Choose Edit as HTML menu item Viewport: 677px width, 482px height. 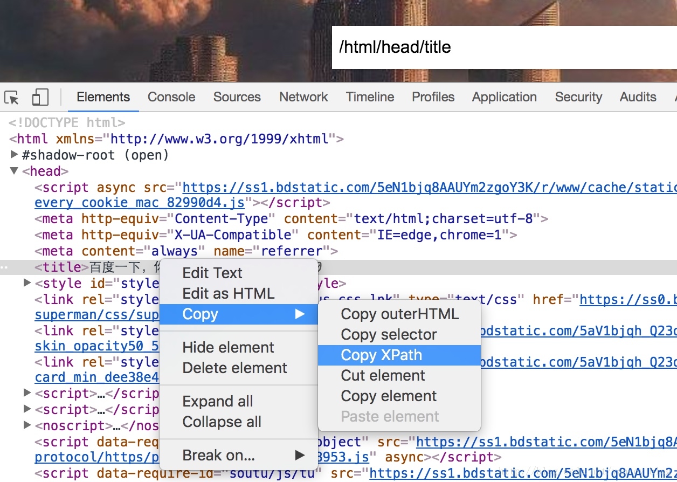click(239, 293)
